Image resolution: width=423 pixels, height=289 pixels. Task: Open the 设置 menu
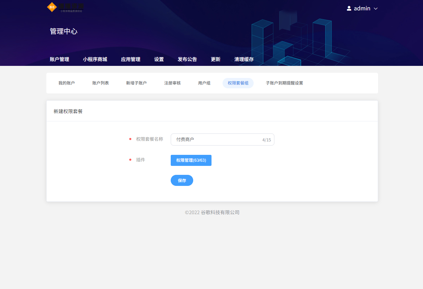[x=159, y=59]
